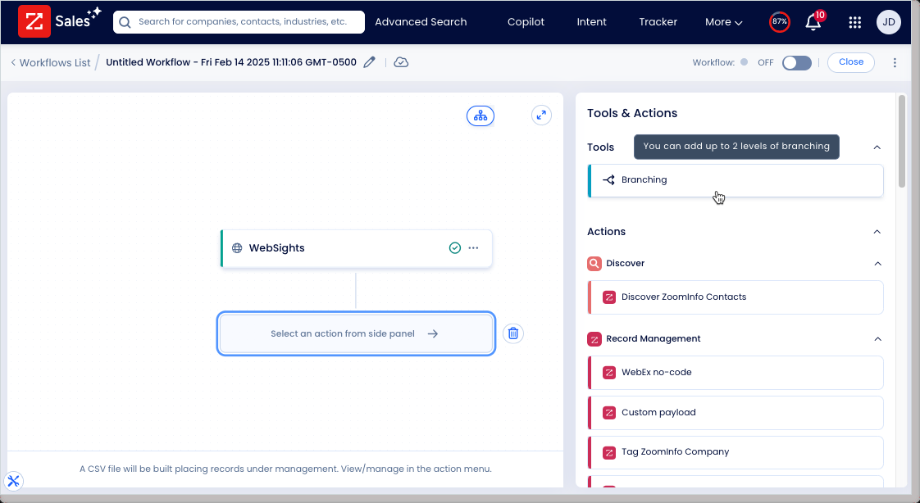920x503 pixels.
Task: Select the WebSights node
Action: click(x=356, y=248)
